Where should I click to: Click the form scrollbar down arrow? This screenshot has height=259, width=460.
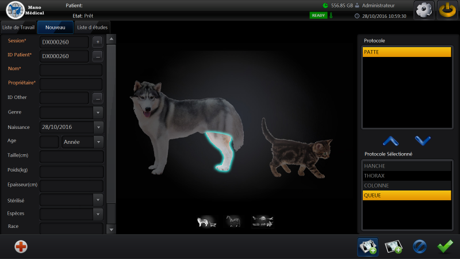coord(111,230)
